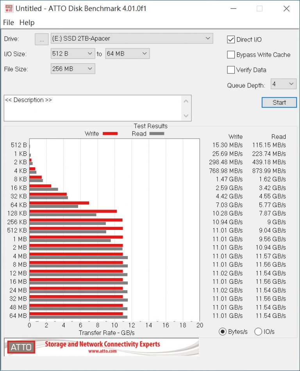Click the ATTO logo in the banner

21,347
